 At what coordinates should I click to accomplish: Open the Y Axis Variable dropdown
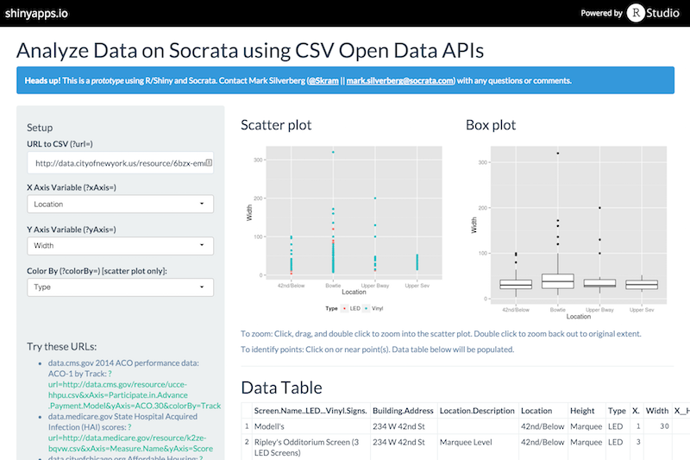click(120, 246)
